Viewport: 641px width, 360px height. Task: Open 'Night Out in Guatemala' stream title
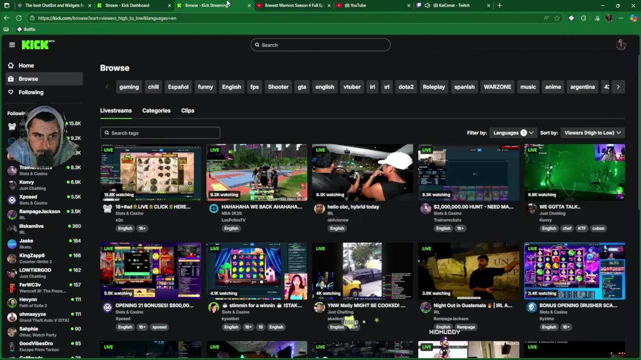[473, 305]
